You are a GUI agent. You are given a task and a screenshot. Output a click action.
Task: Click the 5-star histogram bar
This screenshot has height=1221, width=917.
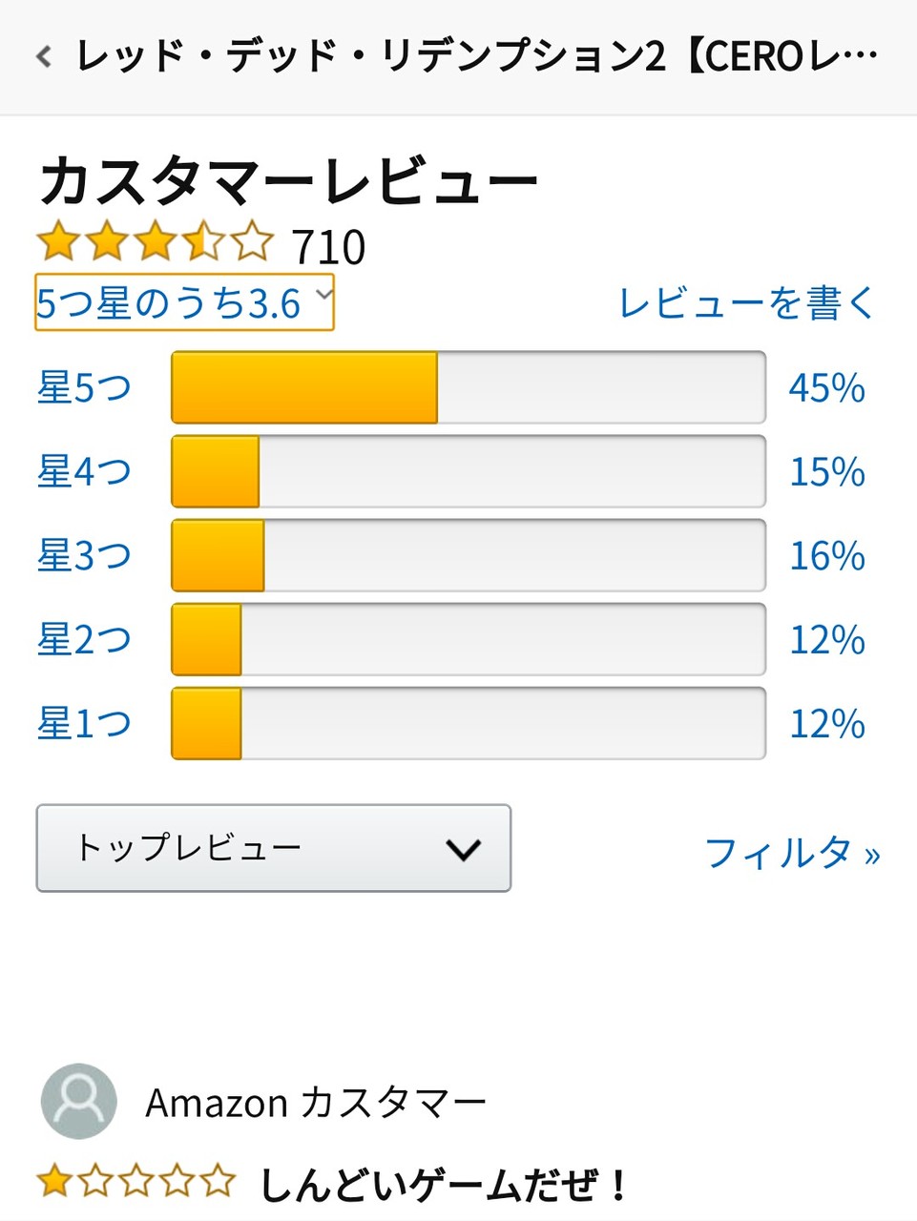469,387
